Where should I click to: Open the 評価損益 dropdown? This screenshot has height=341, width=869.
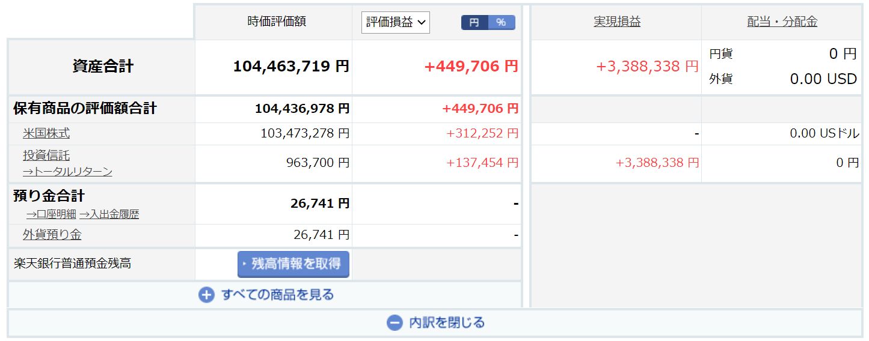(395, 22)
